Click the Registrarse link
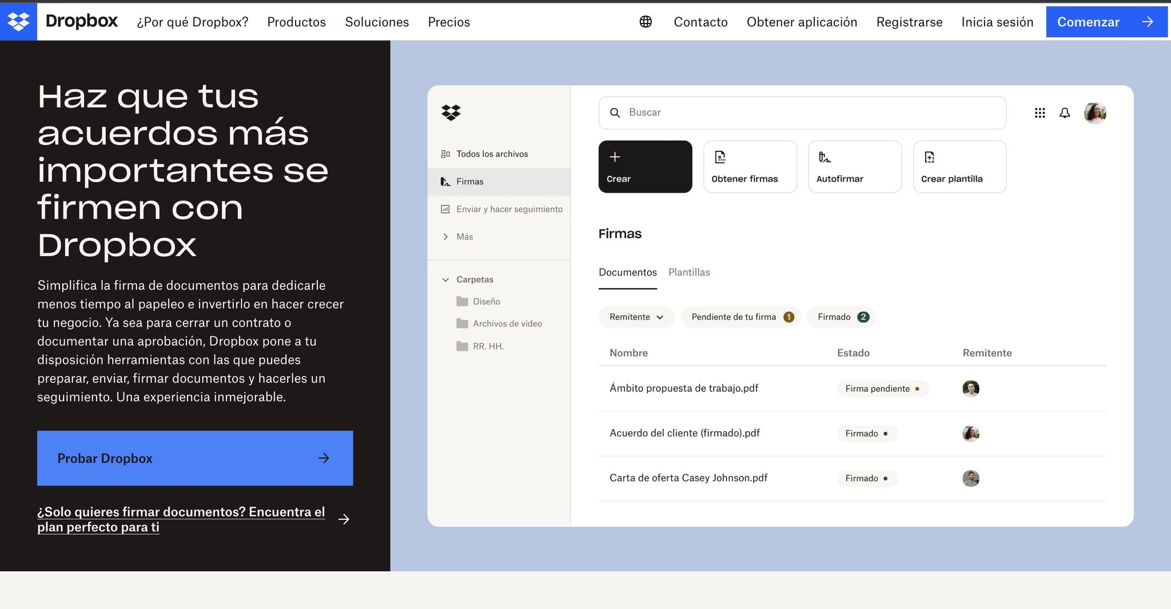Viewport: 1171px width, 609px height. [x=909, y=22]
